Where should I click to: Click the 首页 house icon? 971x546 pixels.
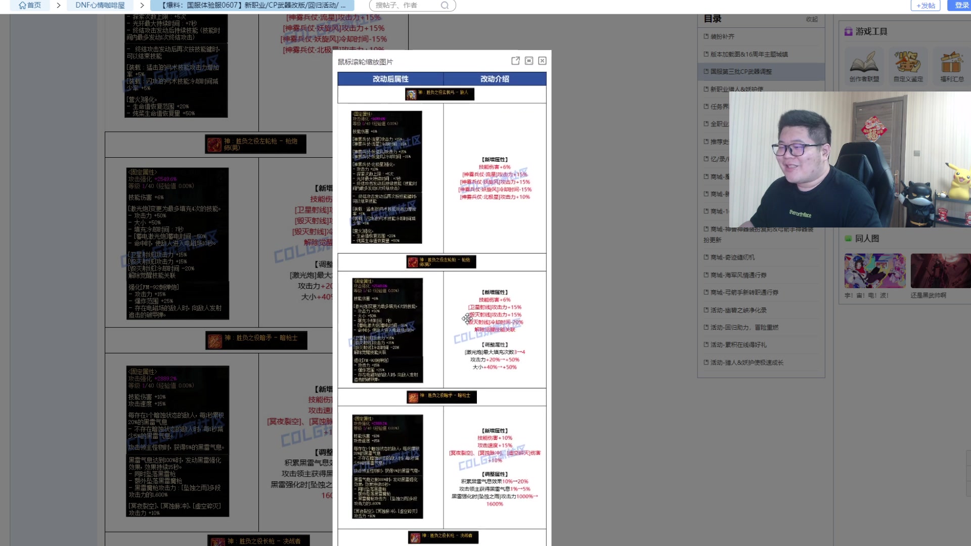22,5
